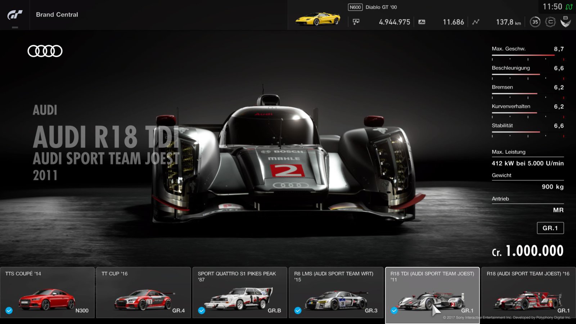
Task: Click owned checkmark on R8 LMS '15
Action: [x=298, y=310]
